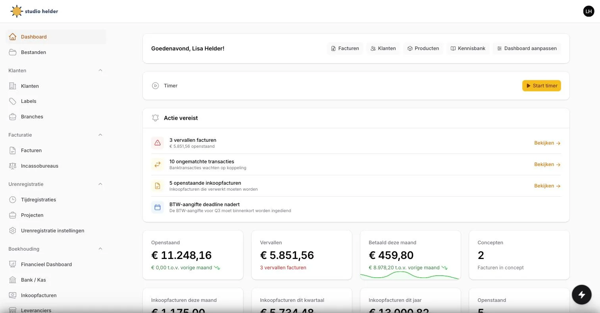
Task: Collapse the Urenregistratie sidebar section
Action: click(100, 184)
